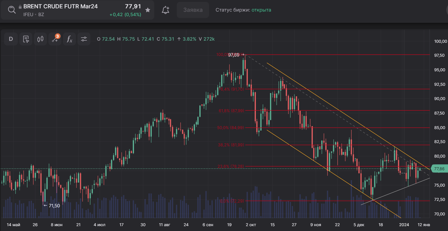The image size is (448, 231).
Task: Click the last price 77,91
Action: click(x=133, y=6)
